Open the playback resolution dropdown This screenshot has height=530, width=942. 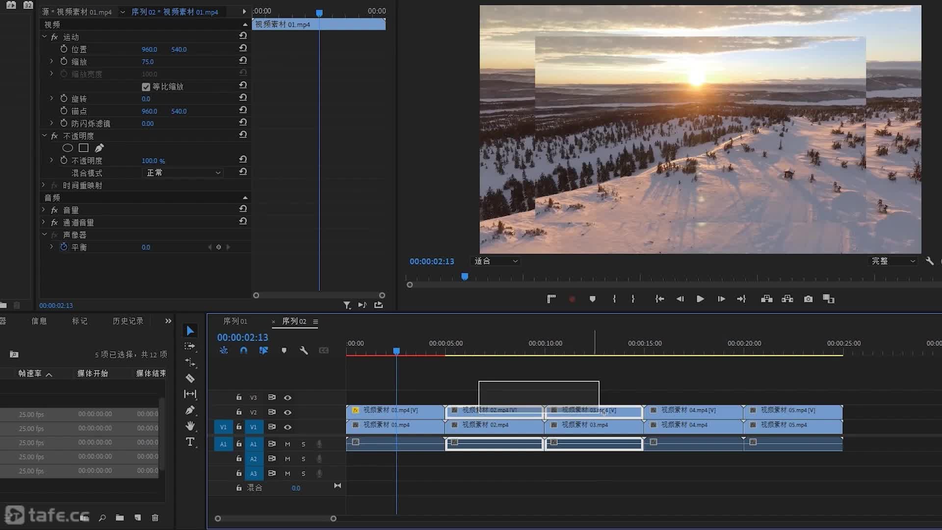pyautogui.click(x=893, y=261)
